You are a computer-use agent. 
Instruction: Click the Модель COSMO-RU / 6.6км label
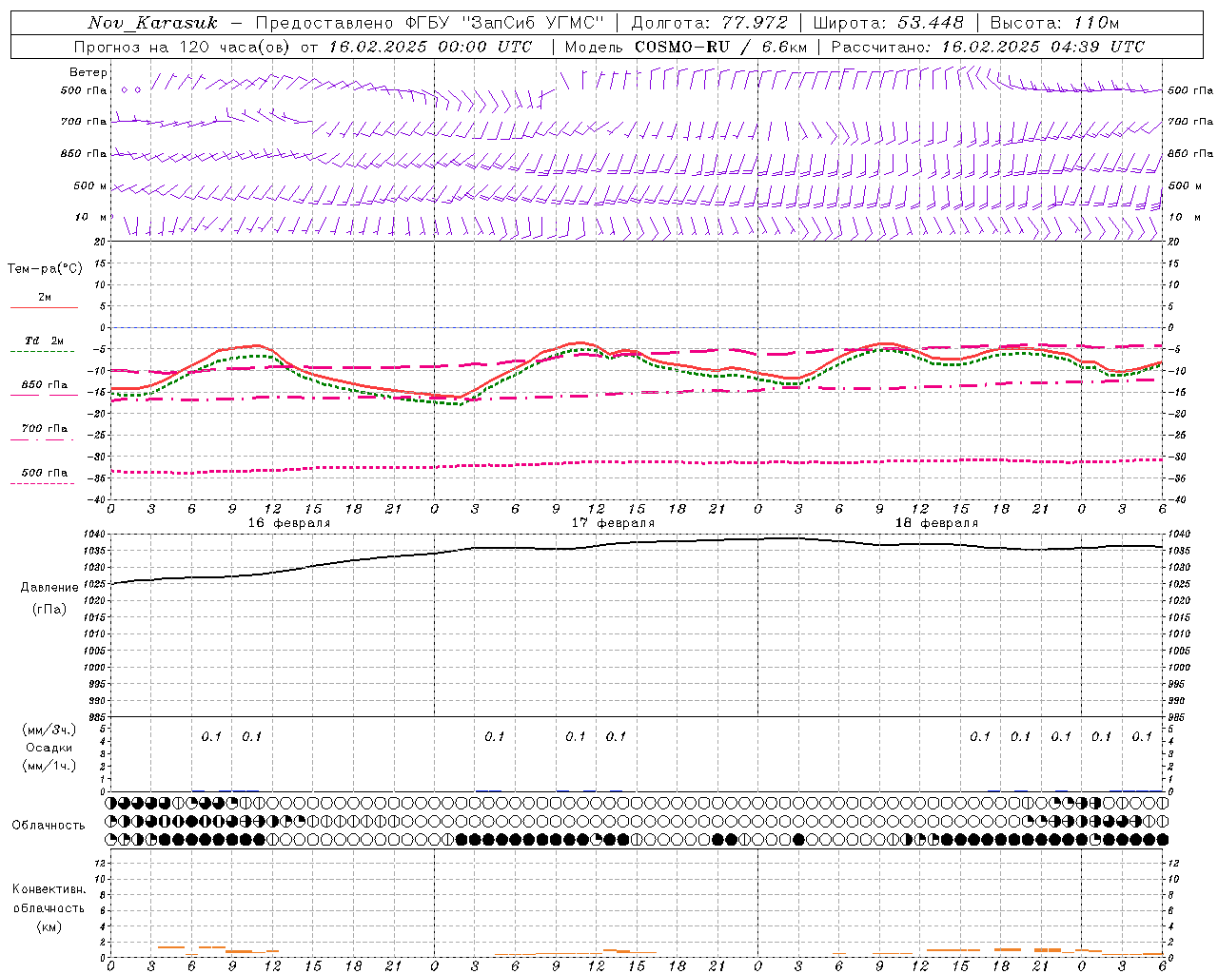coord(685,47)
